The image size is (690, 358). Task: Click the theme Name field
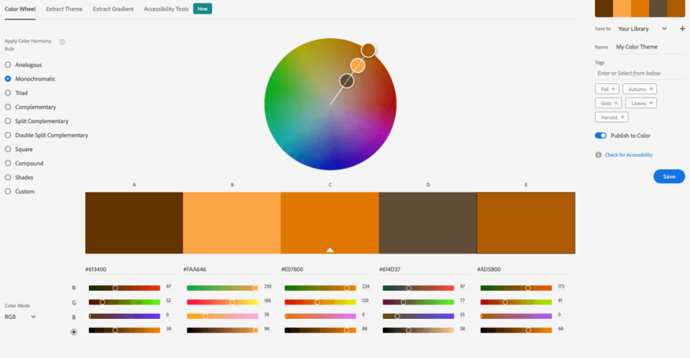point(647,47)
